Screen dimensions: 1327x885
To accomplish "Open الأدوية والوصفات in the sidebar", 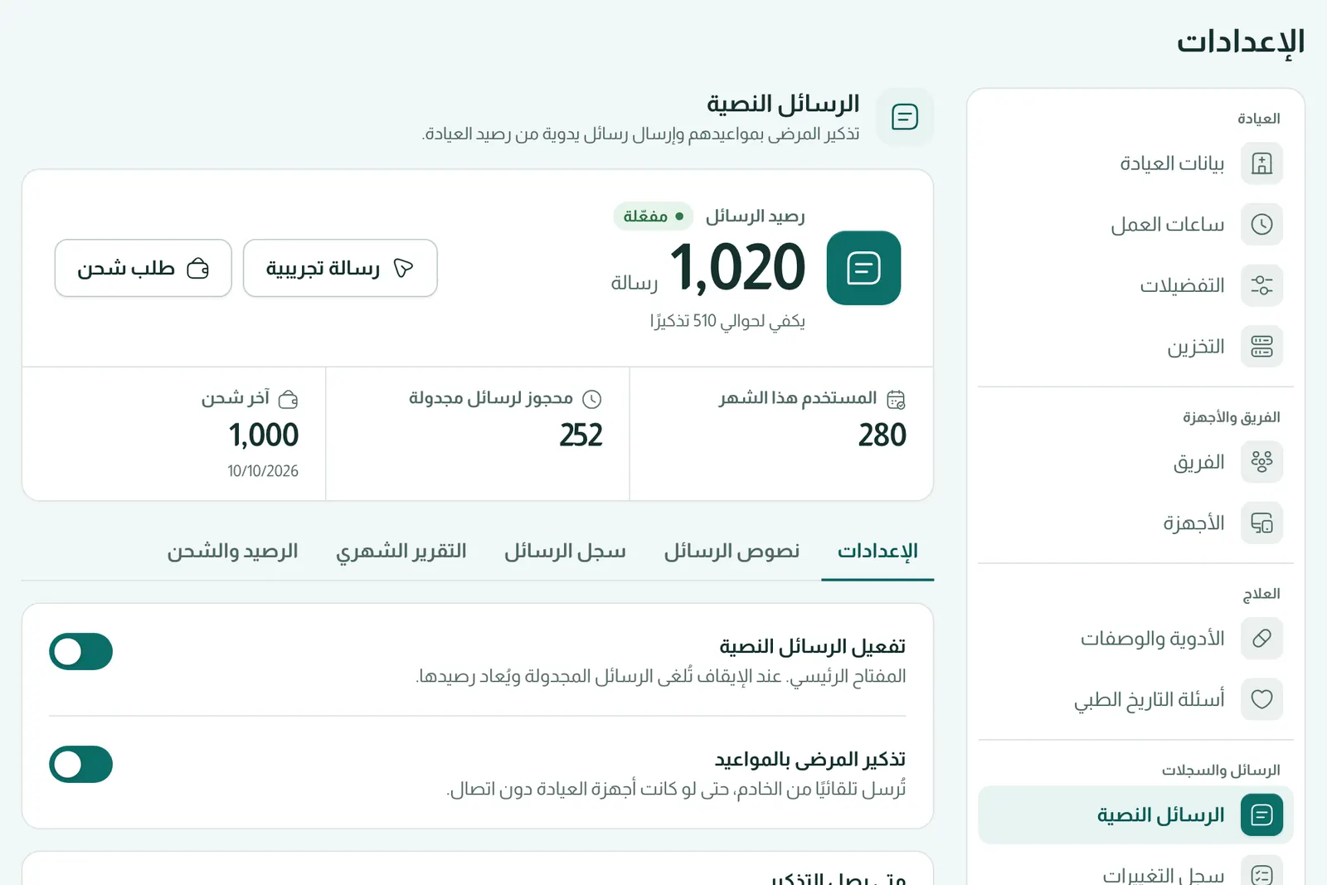I will coord(1135,638).
